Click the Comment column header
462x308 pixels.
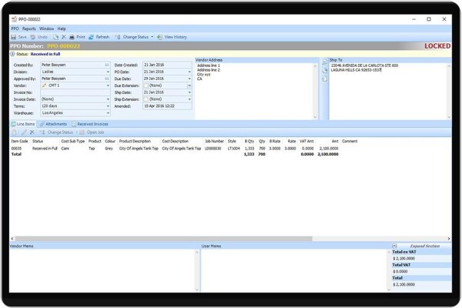tap(350, 141)
